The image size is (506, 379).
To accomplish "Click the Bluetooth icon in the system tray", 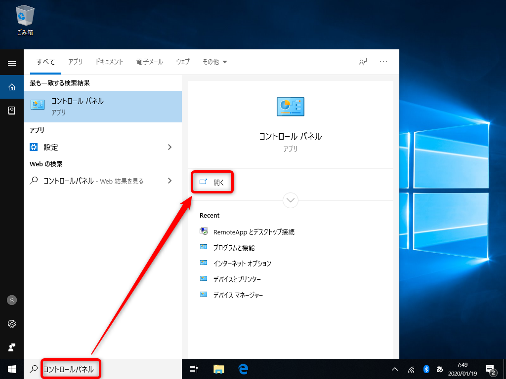I will pos(426,369).
